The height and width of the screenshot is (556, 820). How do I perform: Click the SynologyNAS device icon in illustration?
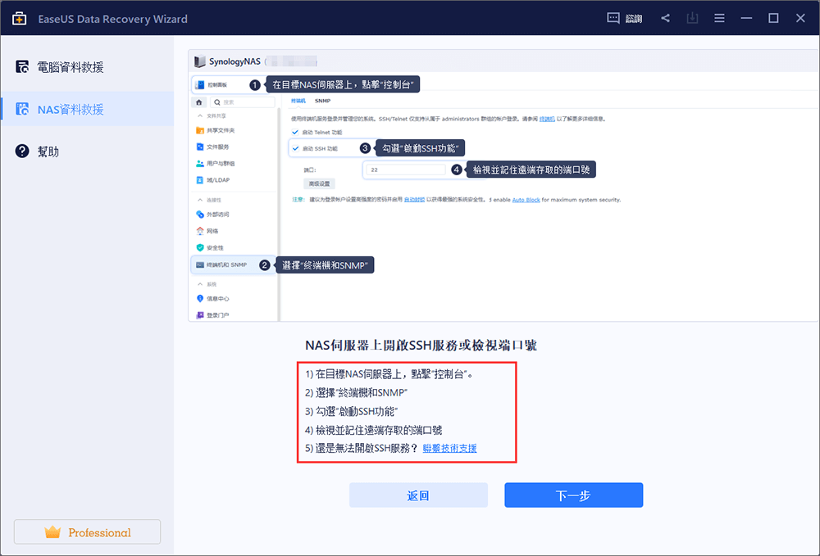tap(199, 61)
